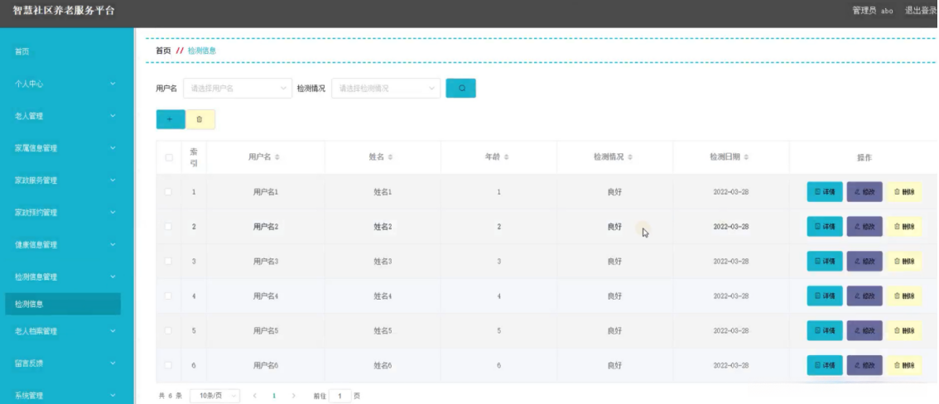Viewport: 939px width, 404px height.
Task: Sort by the 年龄 column arrows
Action: 507,157
